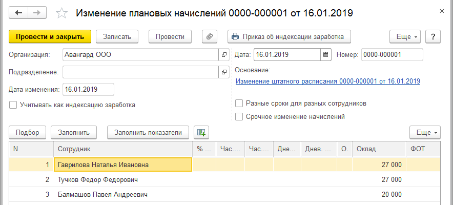
Task: Add document to favorites with star icon
Action: 61,13
